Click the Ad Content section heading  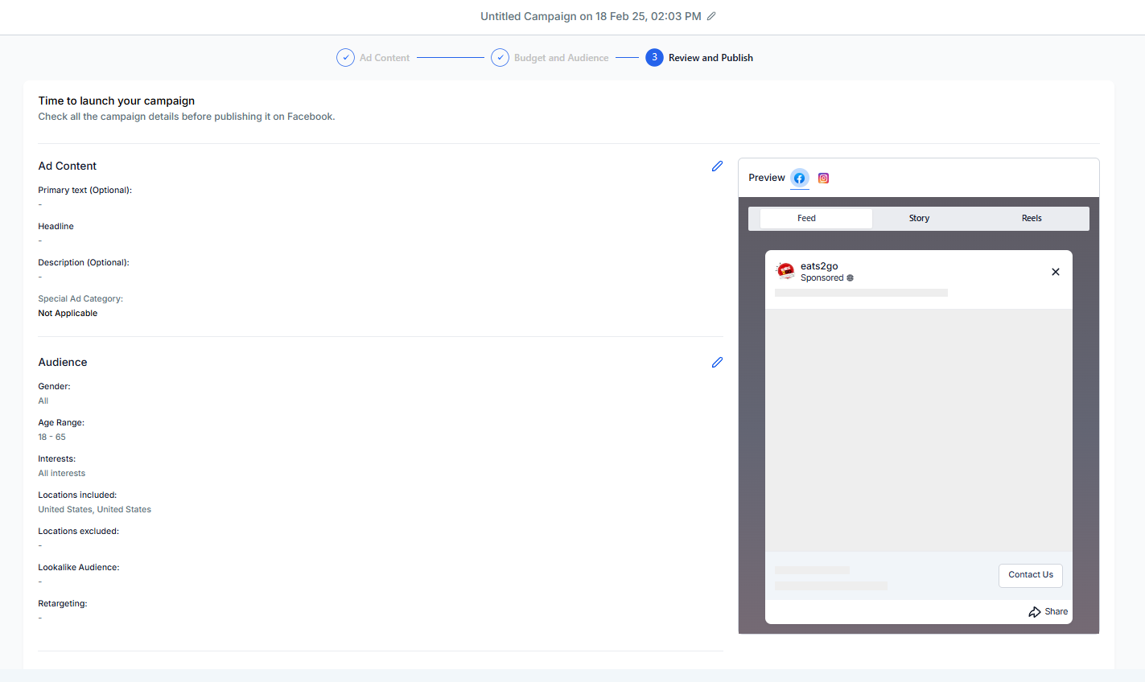68,166
